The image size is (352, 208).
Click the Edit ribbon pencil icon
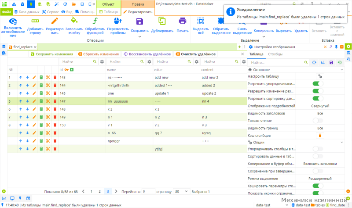(55, 21)
